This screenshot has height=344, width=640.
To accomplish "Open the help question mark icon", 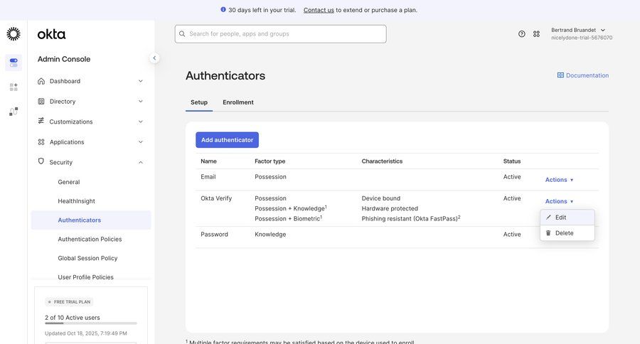I will [522, 34].
